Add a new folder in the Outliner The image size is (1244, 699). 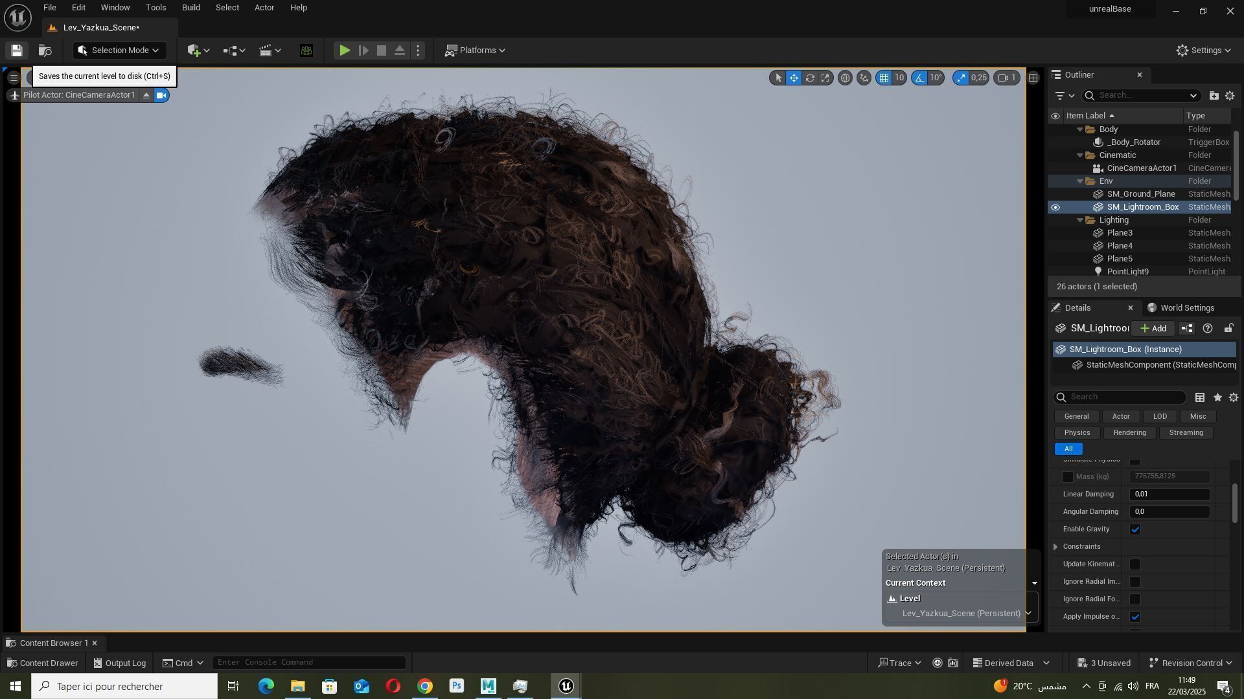[1214, 96]
